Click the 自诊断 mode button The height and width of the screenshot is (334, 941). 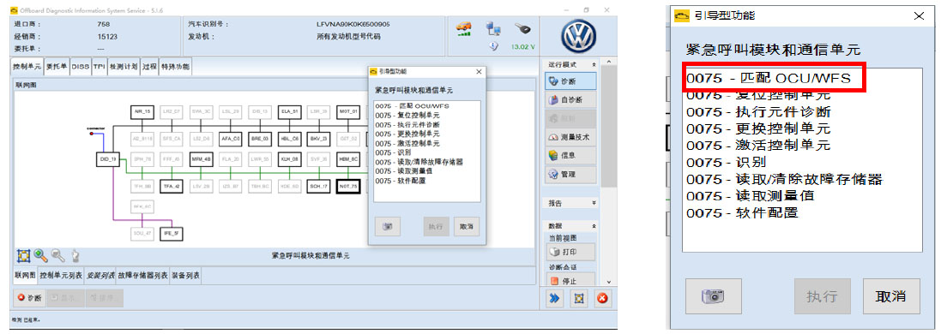[570, 99]
